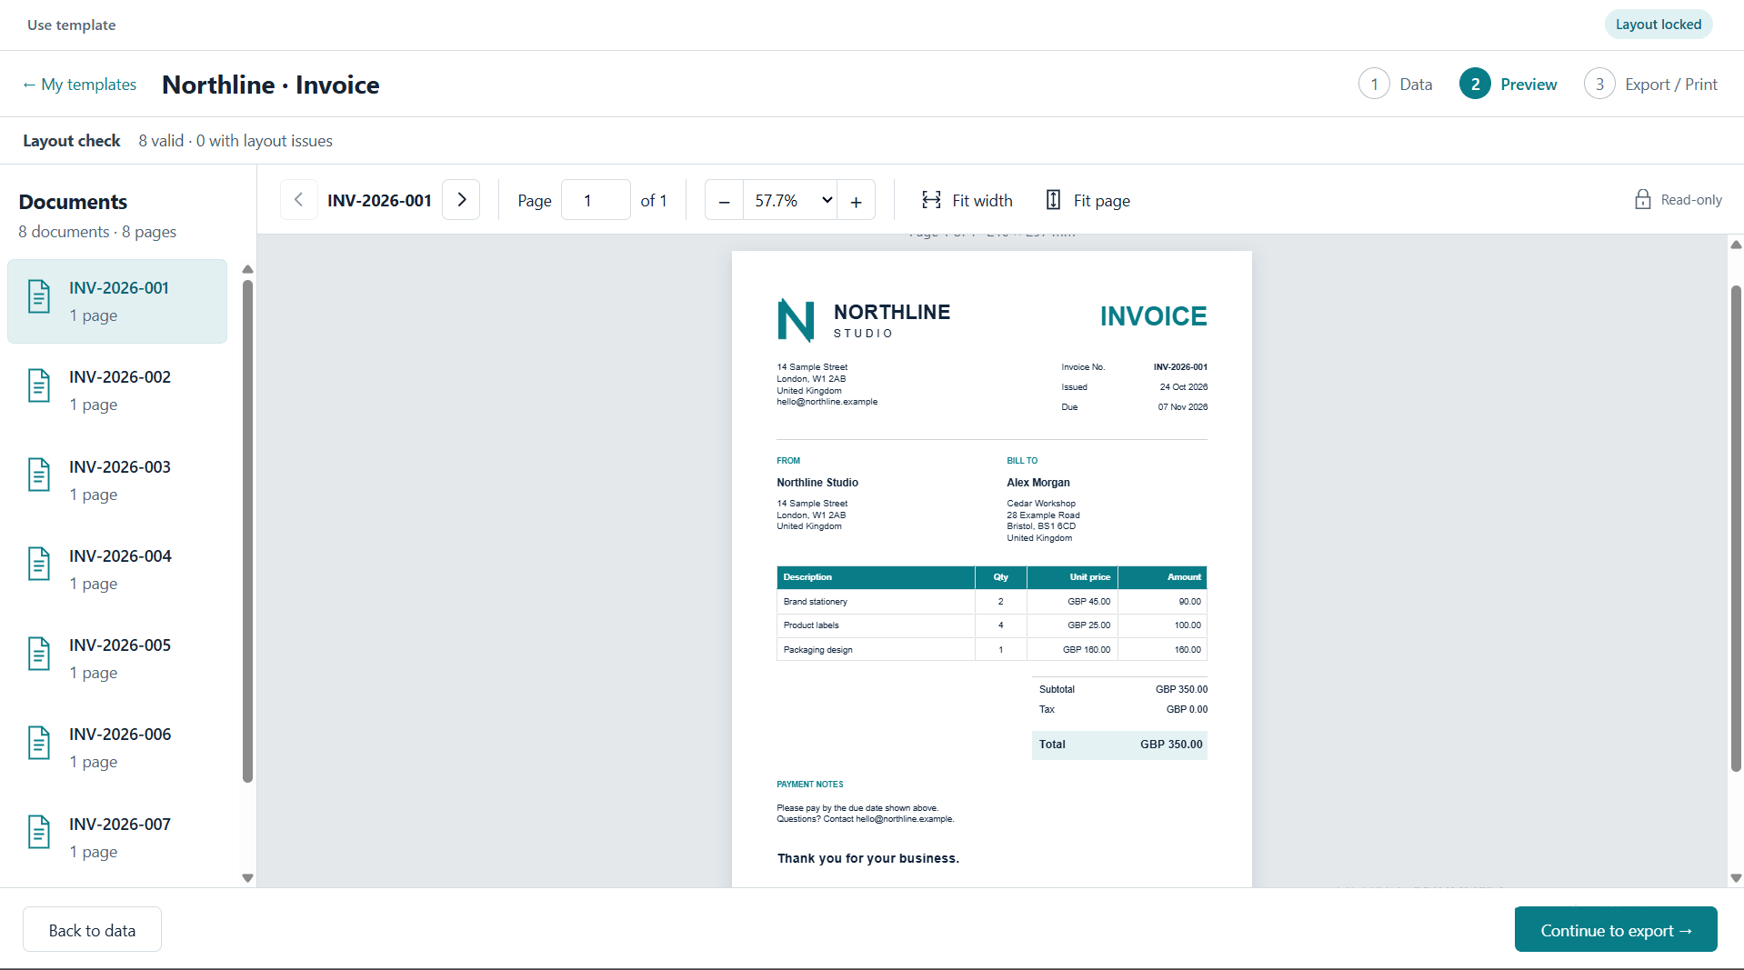
Task: Click the INV-2026-007 document icon
Action: (x=39, y=833)
